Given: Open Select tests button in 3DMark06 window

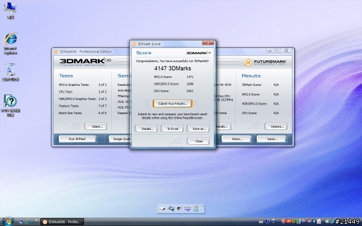Looking at the screenshot, I should coord(96,127).
